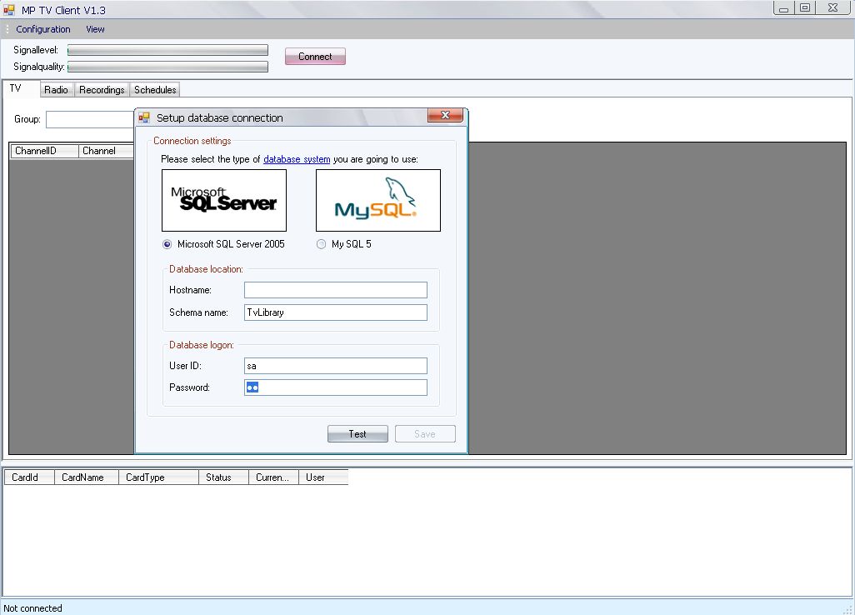855x615 pixels.
Task: Select Microsoft SQL Server 2005 radio button
Action: [x=167, y=244]
